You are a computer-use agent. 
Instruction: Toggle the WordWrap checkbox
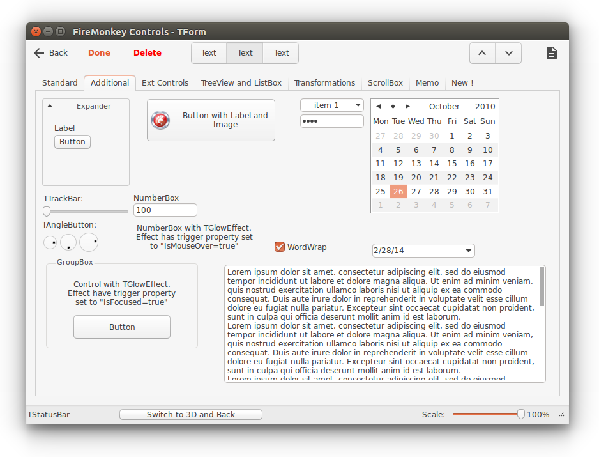(x=280, y=247)
